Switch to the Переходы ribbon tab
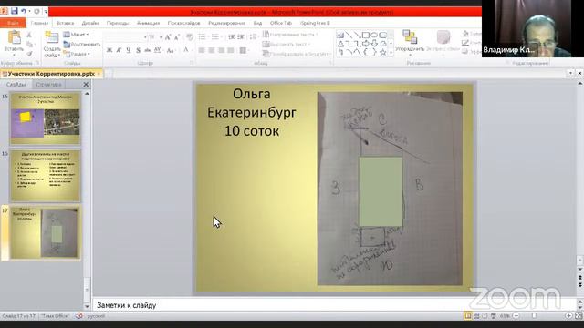Image resolution: width=584 pixels, height=328 pixels. pyautogui.click(x=118, y=23)
